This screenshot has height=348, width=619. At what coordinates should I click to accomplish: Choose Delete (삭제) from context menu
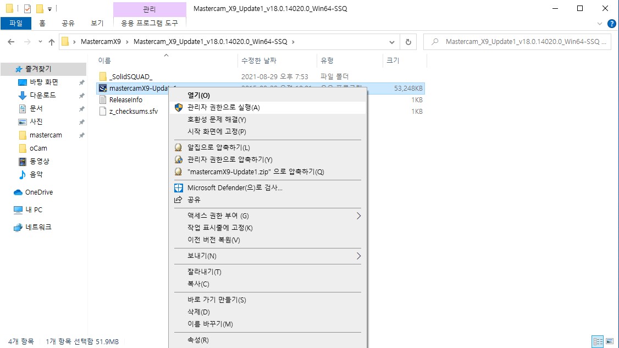click(x=268, y=312)
